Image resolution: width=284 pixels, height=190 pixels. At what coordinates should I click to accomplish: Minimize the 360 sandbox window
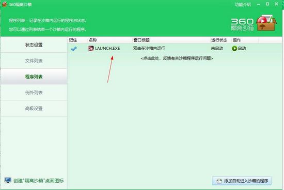[x=259, y=4]
